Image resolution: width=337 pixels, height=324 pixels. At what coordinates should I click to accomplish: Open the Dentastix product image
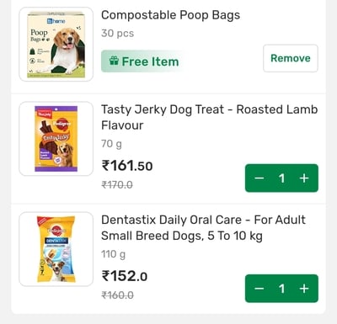tap(56, 249)
